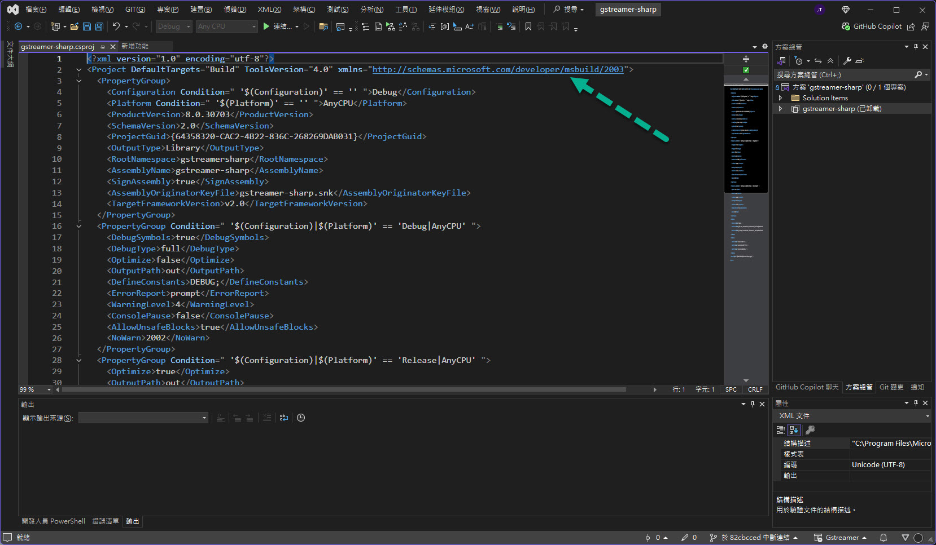Expand the Solution Items folder
Image resolution: width=936 pixels, height=545 pixels.
point(781,98)
